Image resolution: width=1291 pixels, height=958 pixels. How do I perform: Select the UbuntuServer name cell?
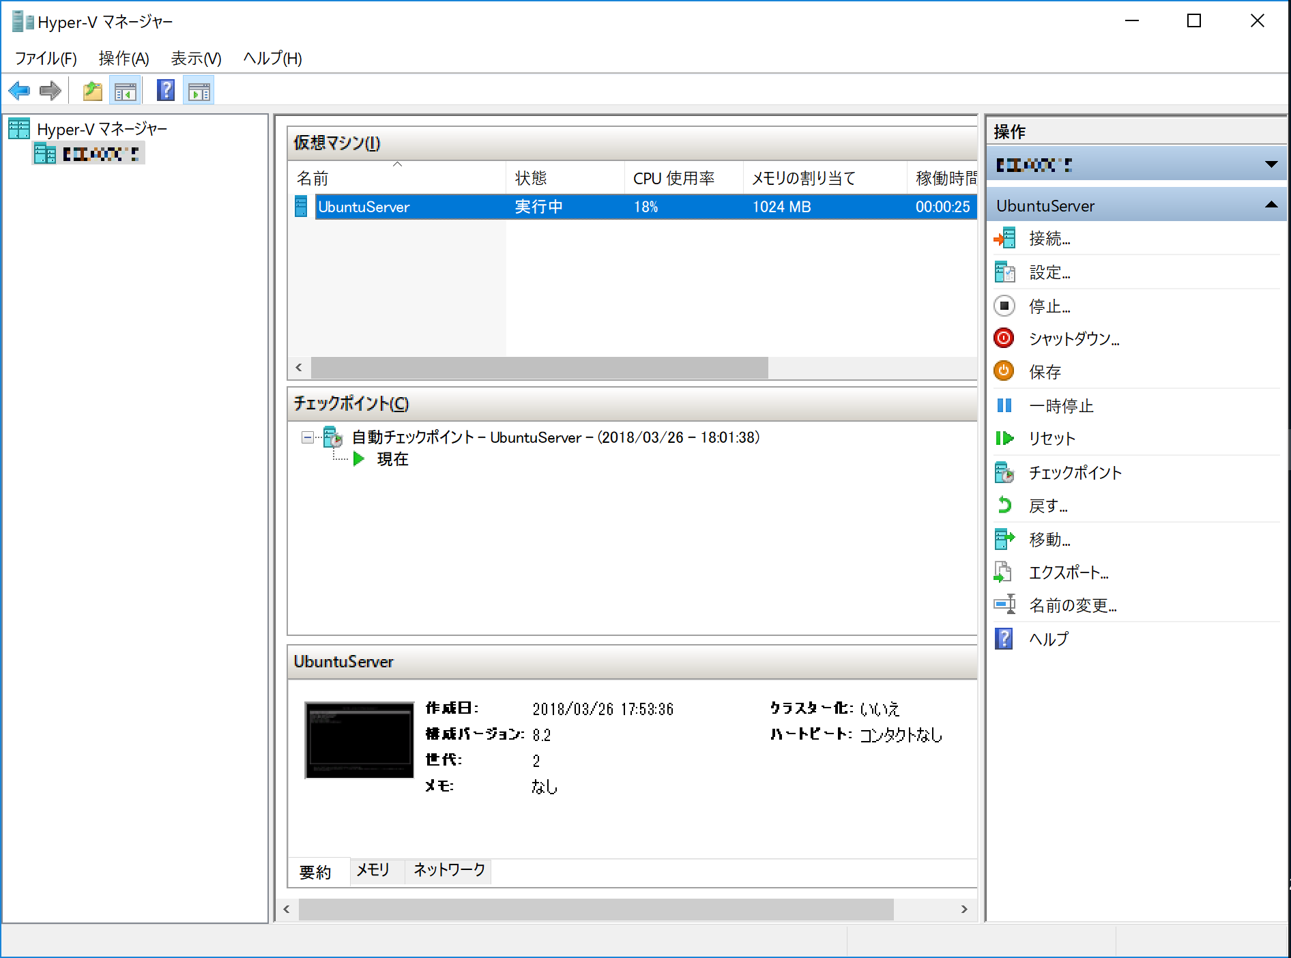(364, 207)
